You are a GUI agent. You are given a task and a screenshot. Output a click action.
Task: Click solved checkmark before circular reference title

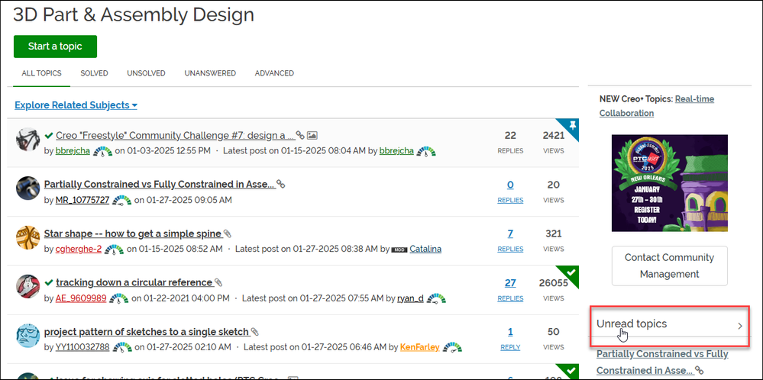[49, 282]
